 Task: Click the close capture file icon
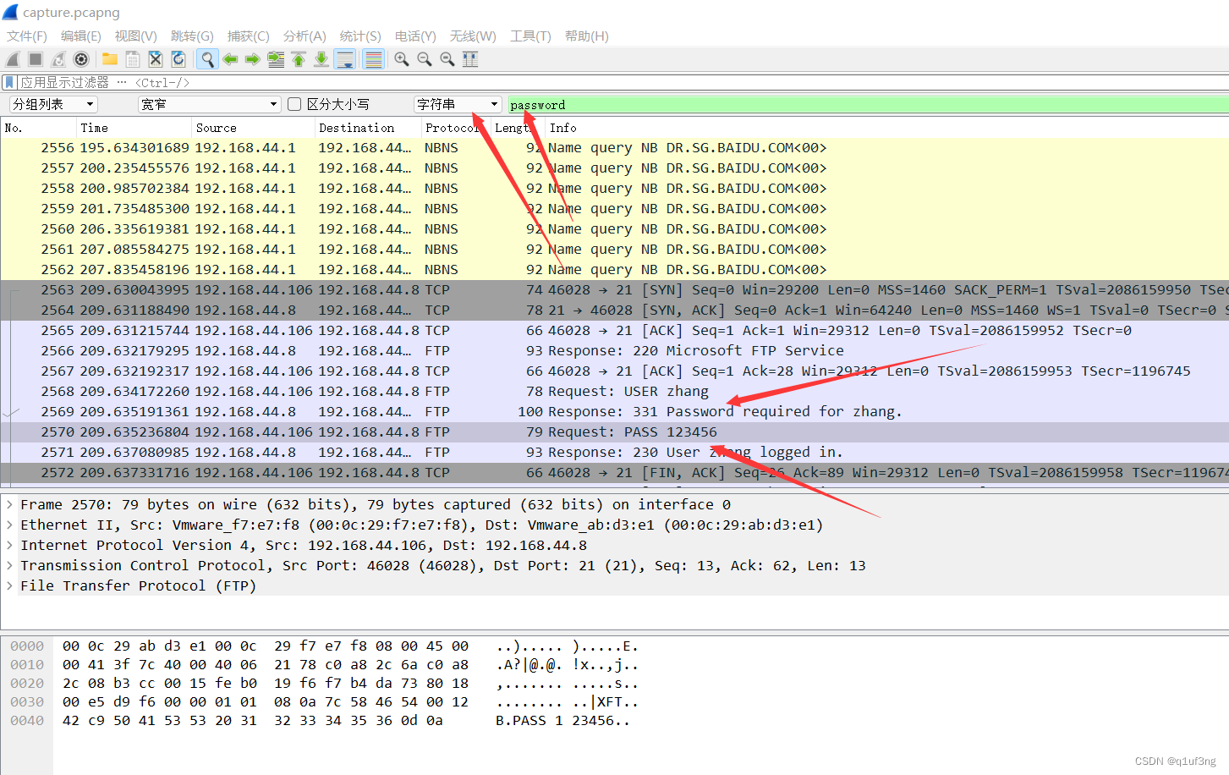point(156,59)
